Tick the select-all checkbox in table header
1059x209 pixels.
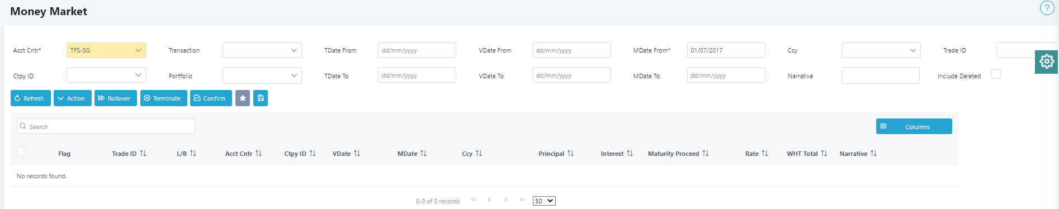pos(22,152)
